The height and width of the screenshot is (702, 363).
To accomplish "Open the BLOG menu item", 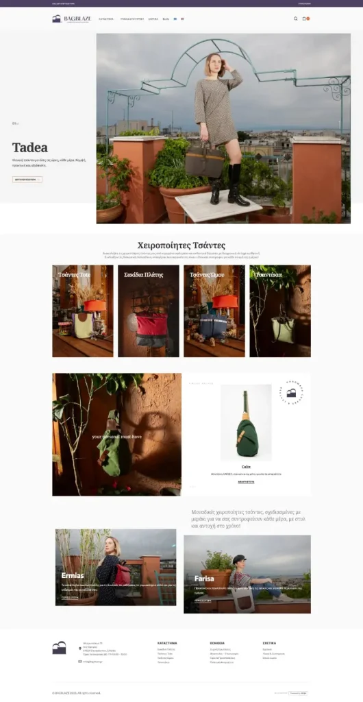I will tap(166, 19).
